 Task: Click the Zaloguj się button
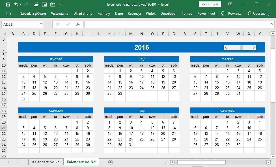(x=210, y=4)
